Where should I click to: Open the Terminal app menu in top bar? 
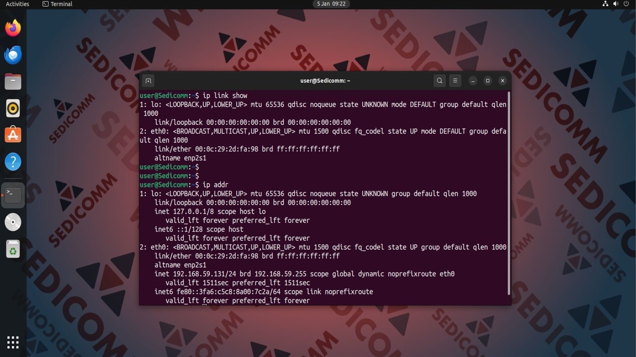click(58, 4)
